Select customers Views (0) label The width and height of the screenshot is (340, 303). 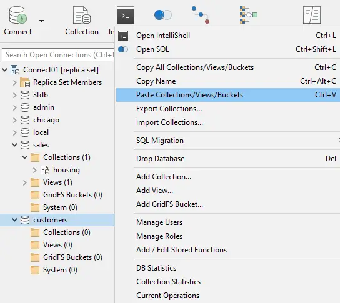[x=57, y=245]
